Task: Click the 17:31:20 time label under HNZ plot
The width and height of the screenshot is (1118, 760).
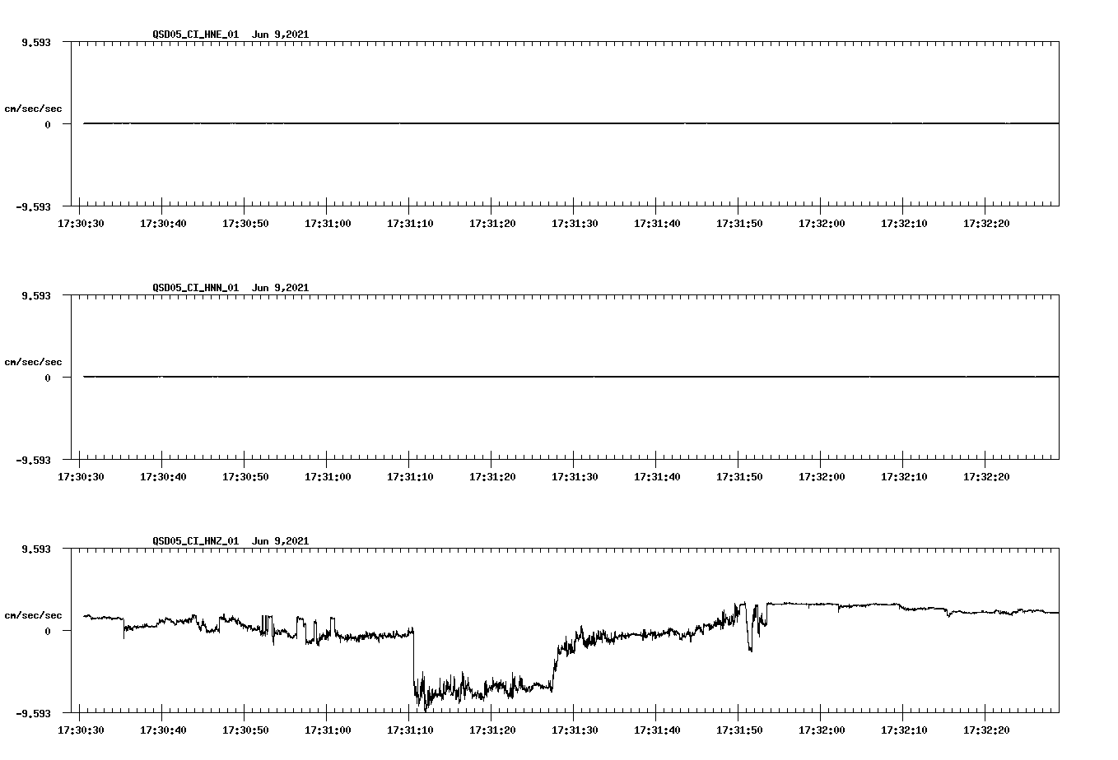Action: tap(492, 730)
